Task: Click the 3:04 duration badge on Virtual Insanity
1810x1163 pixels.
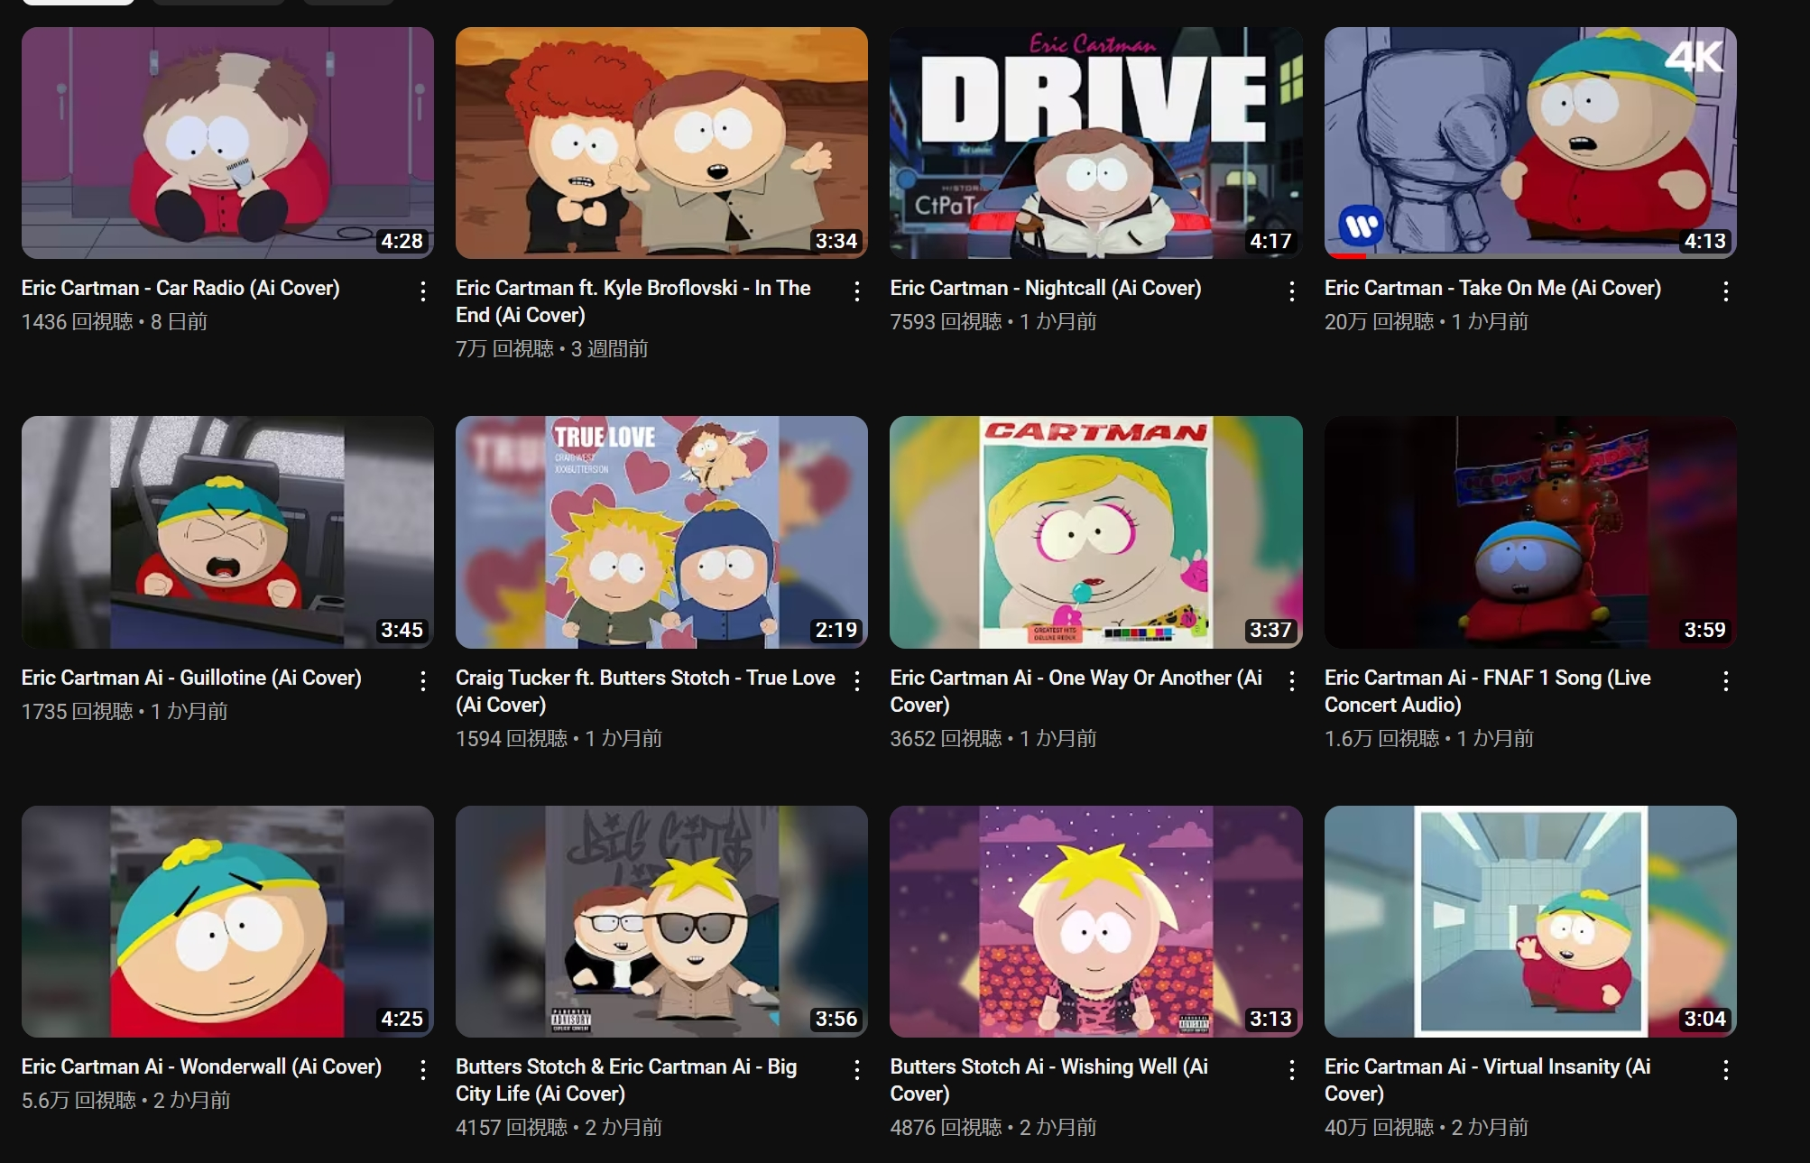Action: pyautogui.click(x=1704, y=1019)
